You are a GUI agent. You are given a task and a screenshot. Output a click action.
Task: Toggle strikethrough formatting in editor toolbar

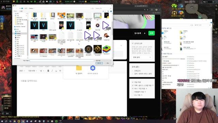pyautogui.click(x=60, y=71)
